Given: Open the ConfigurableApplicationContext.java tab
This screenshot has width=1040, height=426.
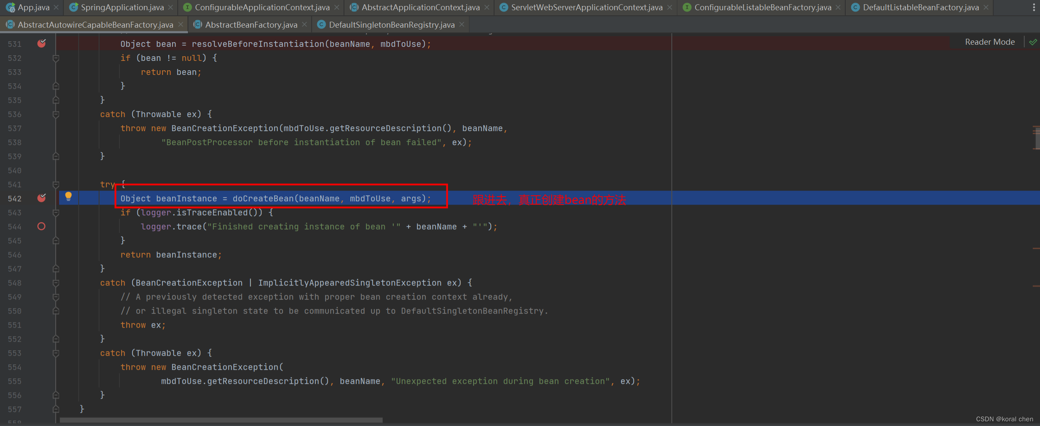Looking at the screenshot, I should [x=262, y=7].
